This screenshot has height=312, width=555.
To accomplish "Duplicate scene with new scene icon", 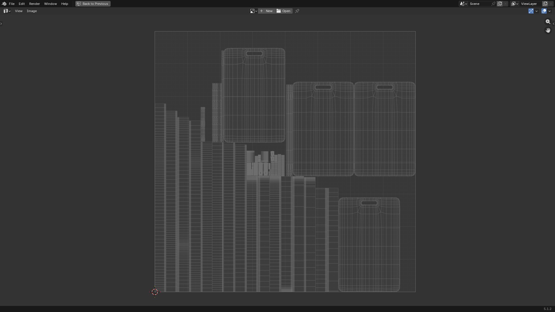I will click(500, 4).
